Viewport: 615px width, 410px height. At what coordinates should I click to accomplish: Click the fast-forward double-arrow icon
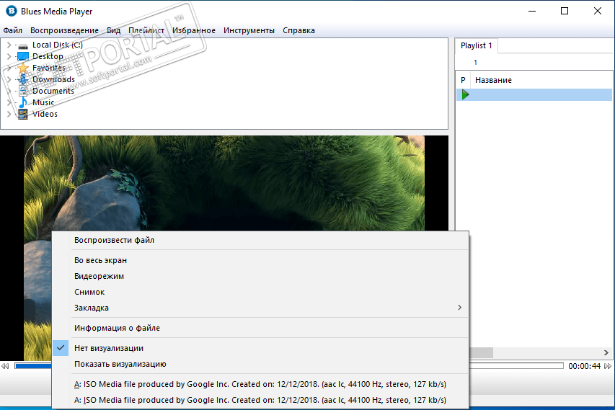pyautogui.click(x=608, y=366)
